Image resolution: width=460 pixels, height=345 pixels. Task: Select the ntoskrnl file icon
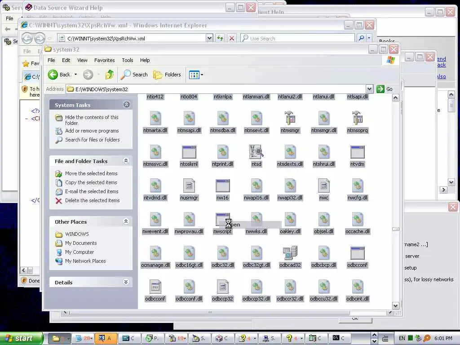(x=189, y=152)
